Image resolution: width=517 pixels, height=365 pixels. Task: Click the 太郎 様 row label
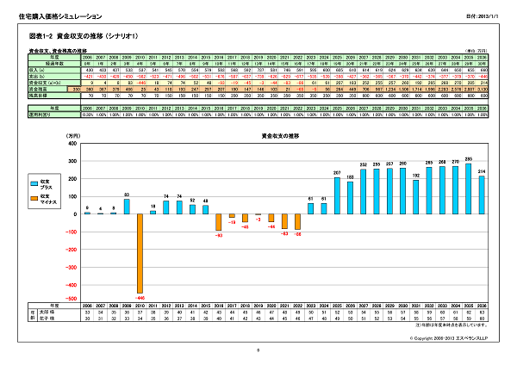click(x=47, y=312)
